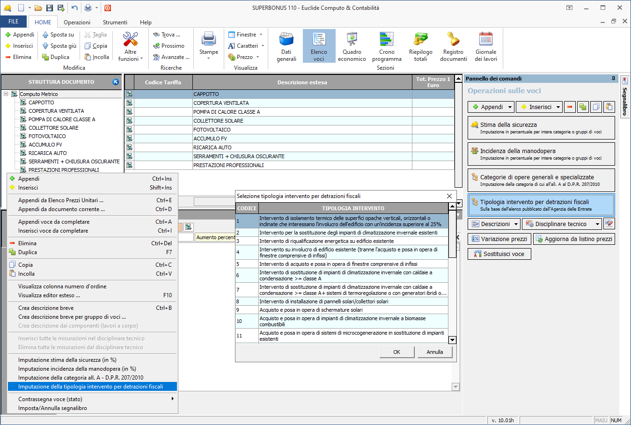Open the Dati generali section
631x425 pixels.
coord(286,46)
